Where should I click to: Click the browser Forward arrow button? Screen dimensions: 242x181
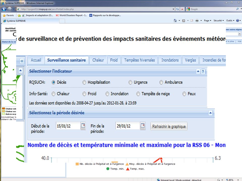click(10, 9)
